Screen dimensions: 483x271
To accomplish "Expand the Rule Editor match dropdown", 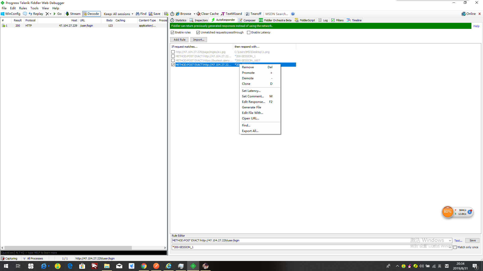I will 450,240.
